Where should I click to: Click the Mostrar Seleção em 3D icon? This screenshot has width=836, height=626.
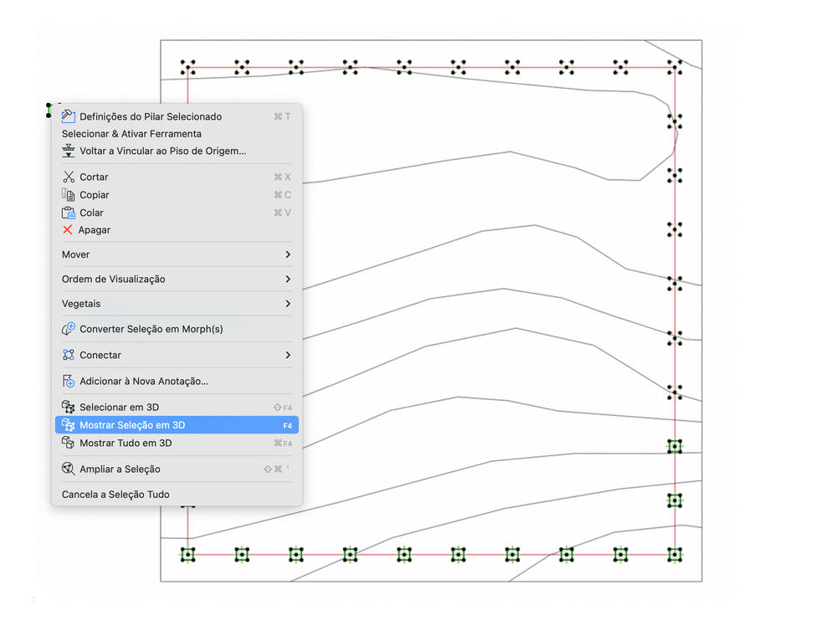point(69,425)
